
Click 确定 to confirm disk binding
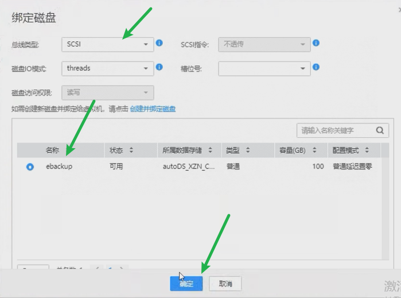186,284
